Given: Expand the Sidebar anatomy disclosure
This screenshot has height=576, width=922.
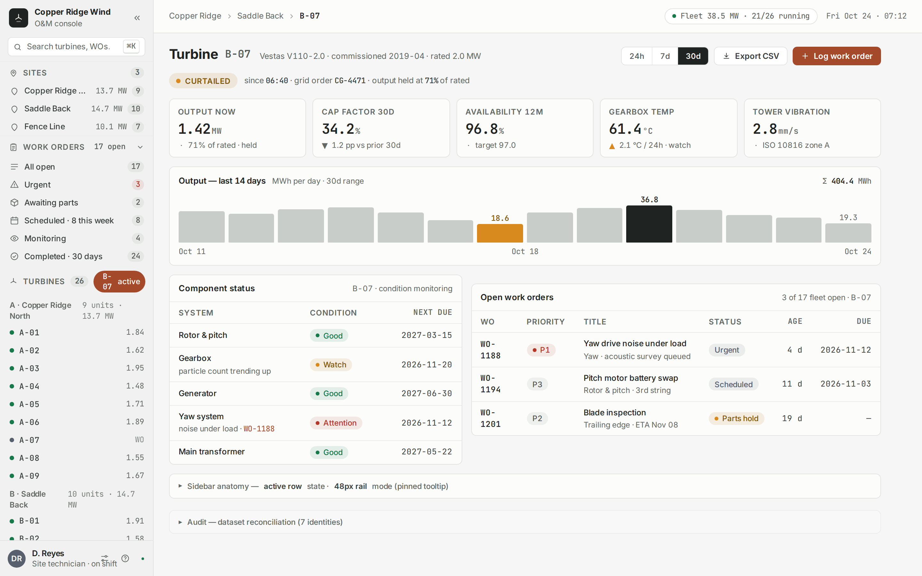Looking at the screenshot, I should pos(525,486).
